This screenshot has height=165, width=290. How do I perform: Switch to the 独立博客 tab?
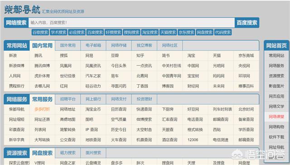click(144, 45)
